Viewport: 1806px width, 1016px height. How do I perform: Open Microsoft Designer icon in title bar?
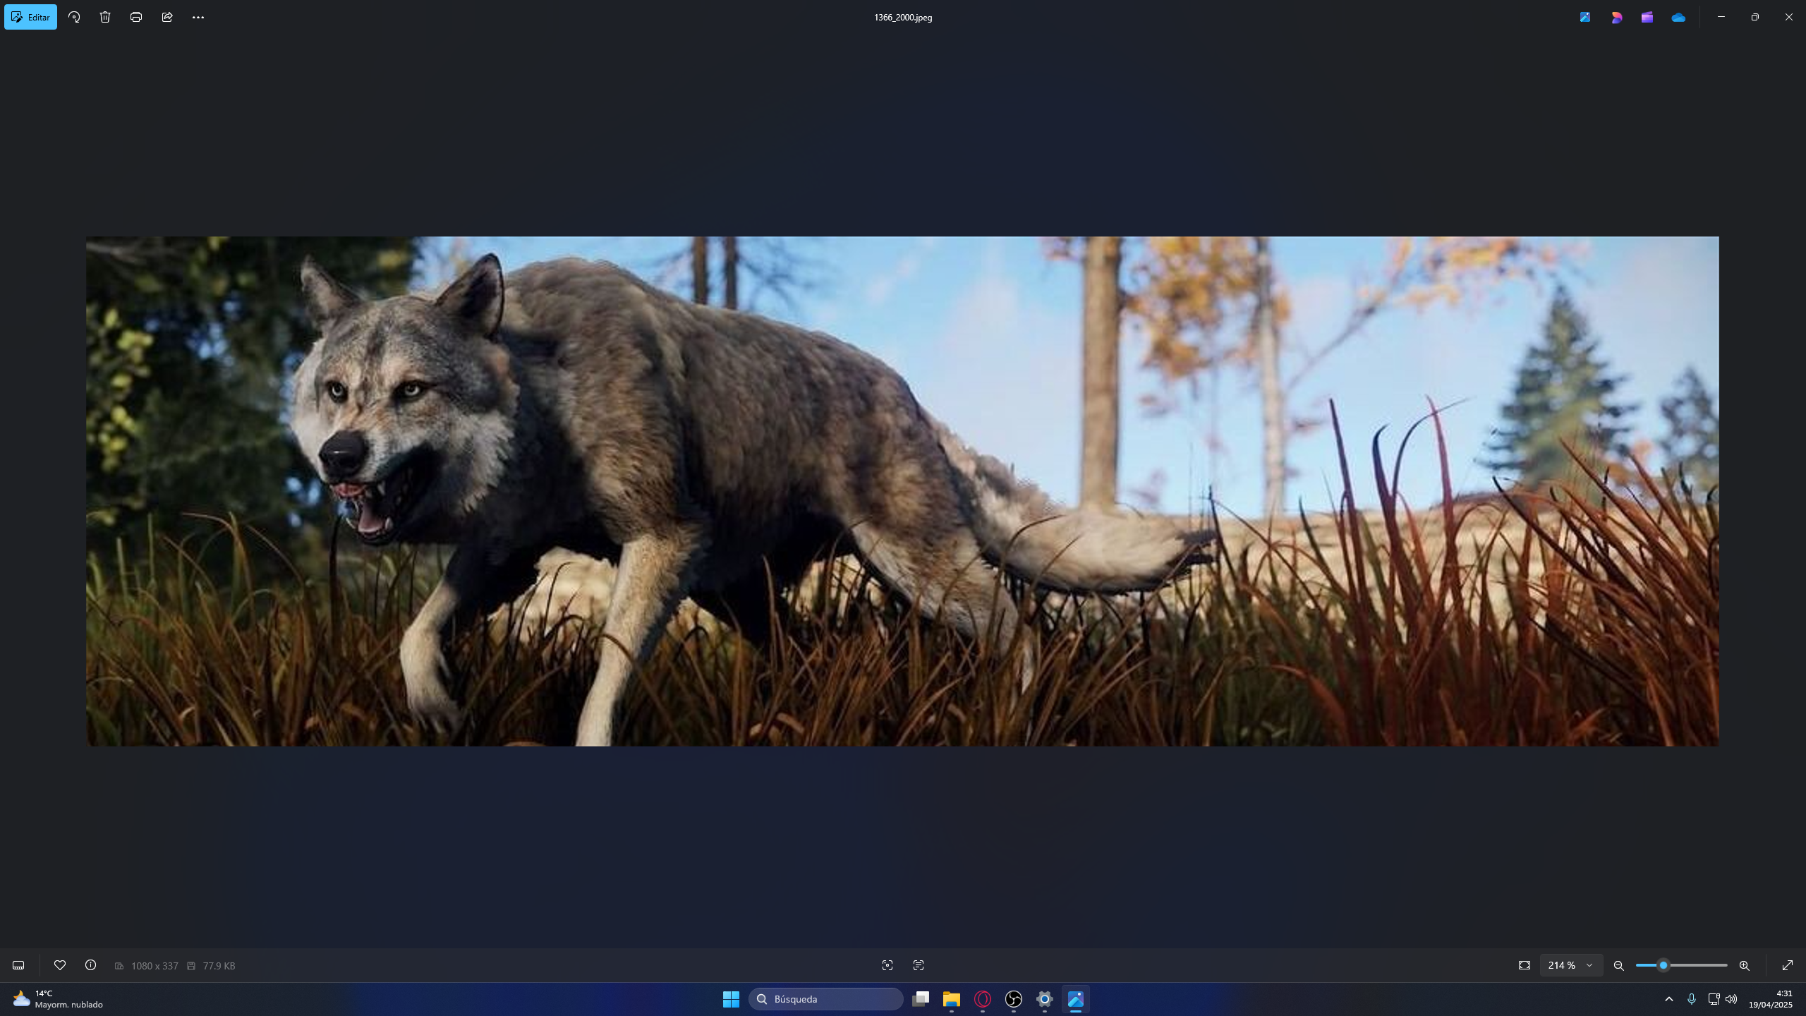pyautogui.click(x=1616, y=17)
